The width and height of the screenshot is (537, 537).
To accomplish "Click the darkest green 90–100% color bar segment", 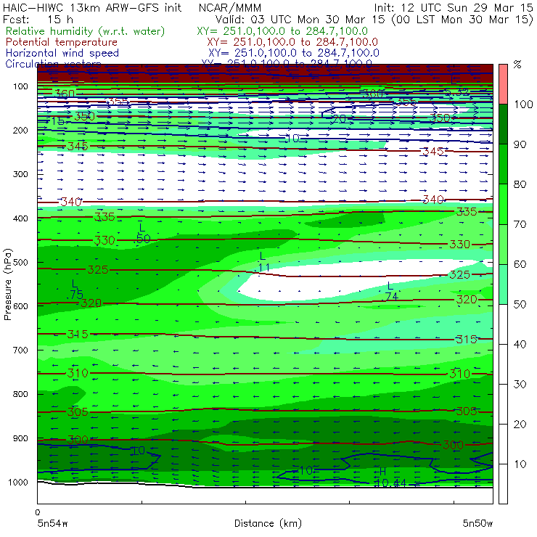I will (503, 124).
